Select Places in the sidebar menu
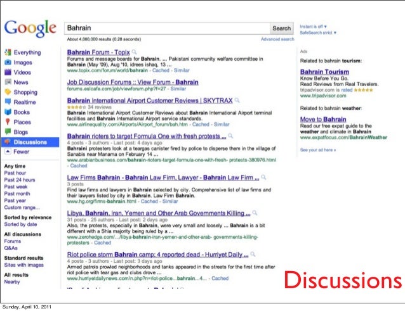Viewport: 405px width, 311px height. click(22, 122)
